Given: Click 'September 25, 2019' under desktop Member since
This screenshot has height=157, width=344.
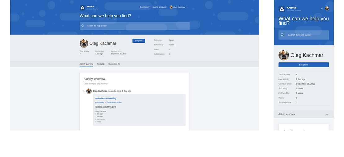Looking at the screenshot, I should tap(118, 54).
